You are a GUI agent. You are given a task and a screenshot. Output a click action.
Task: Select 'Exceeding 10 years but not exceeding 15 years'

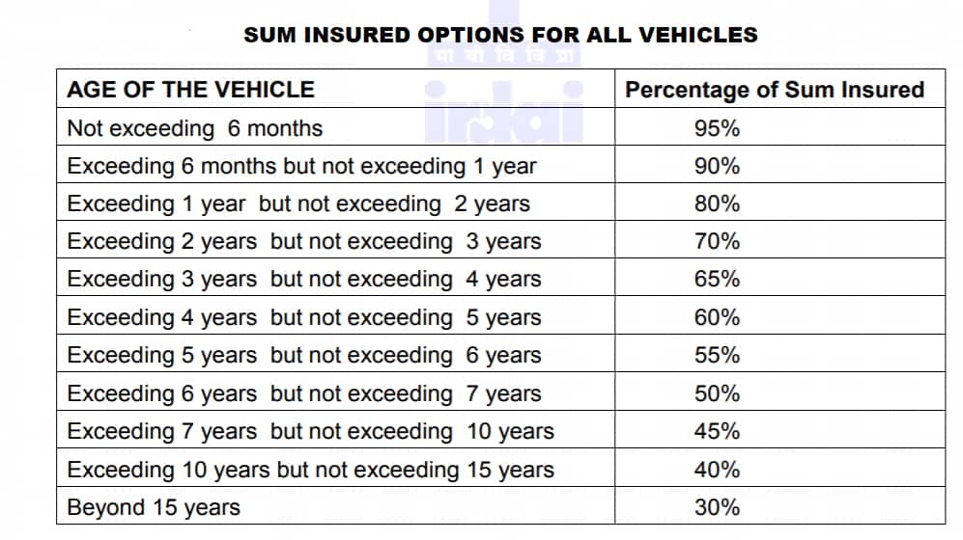311,470
